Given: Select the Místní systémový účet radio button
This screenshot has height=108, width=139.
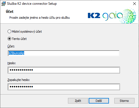Looking at the screenshot, I should (9, 32).
